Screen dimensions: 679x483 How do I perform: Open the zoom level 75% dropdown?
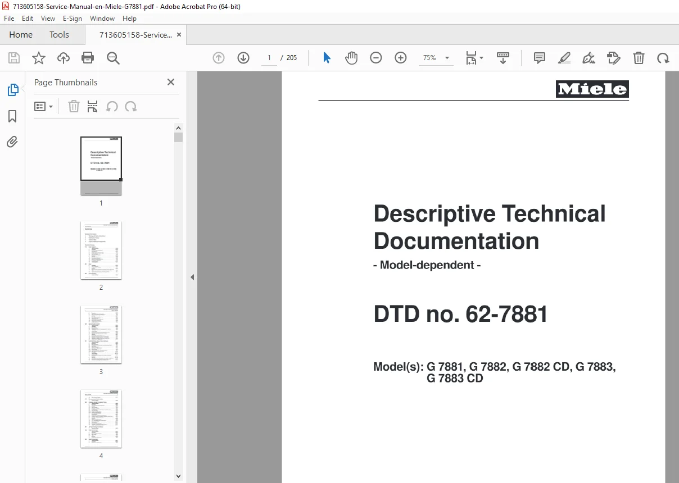point(437,58)
